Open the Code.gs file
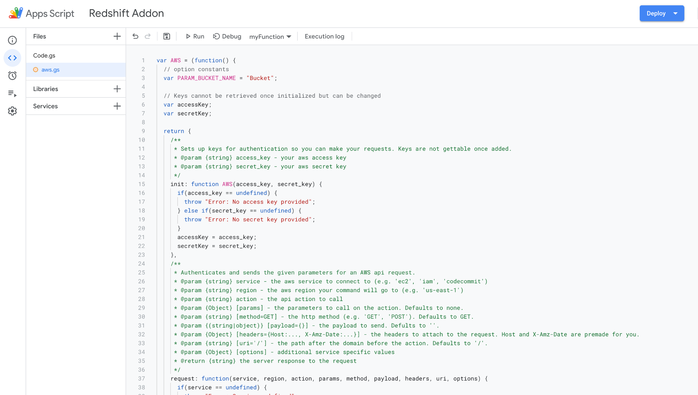 pos(44,56)
